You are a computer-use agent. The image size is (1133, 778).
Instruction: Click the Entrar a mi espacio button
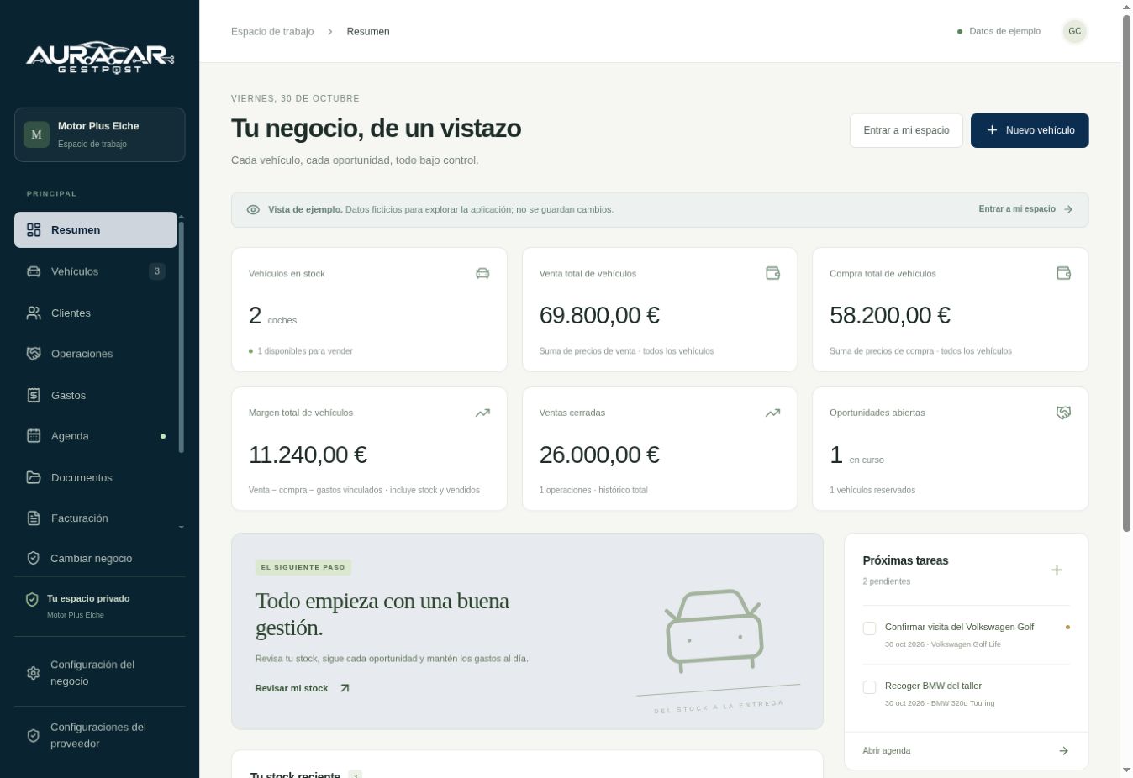(906, 130)
